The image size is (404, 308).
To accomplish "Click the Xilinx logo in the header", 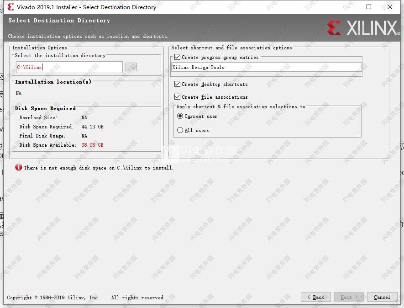I will coord(363,28).
